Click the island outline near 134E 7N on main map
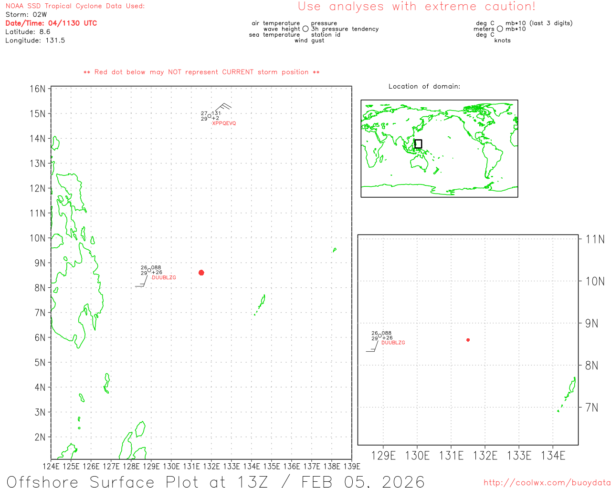Image resolution: width=611 pixels, height=488 pixels. click(260, 304)
